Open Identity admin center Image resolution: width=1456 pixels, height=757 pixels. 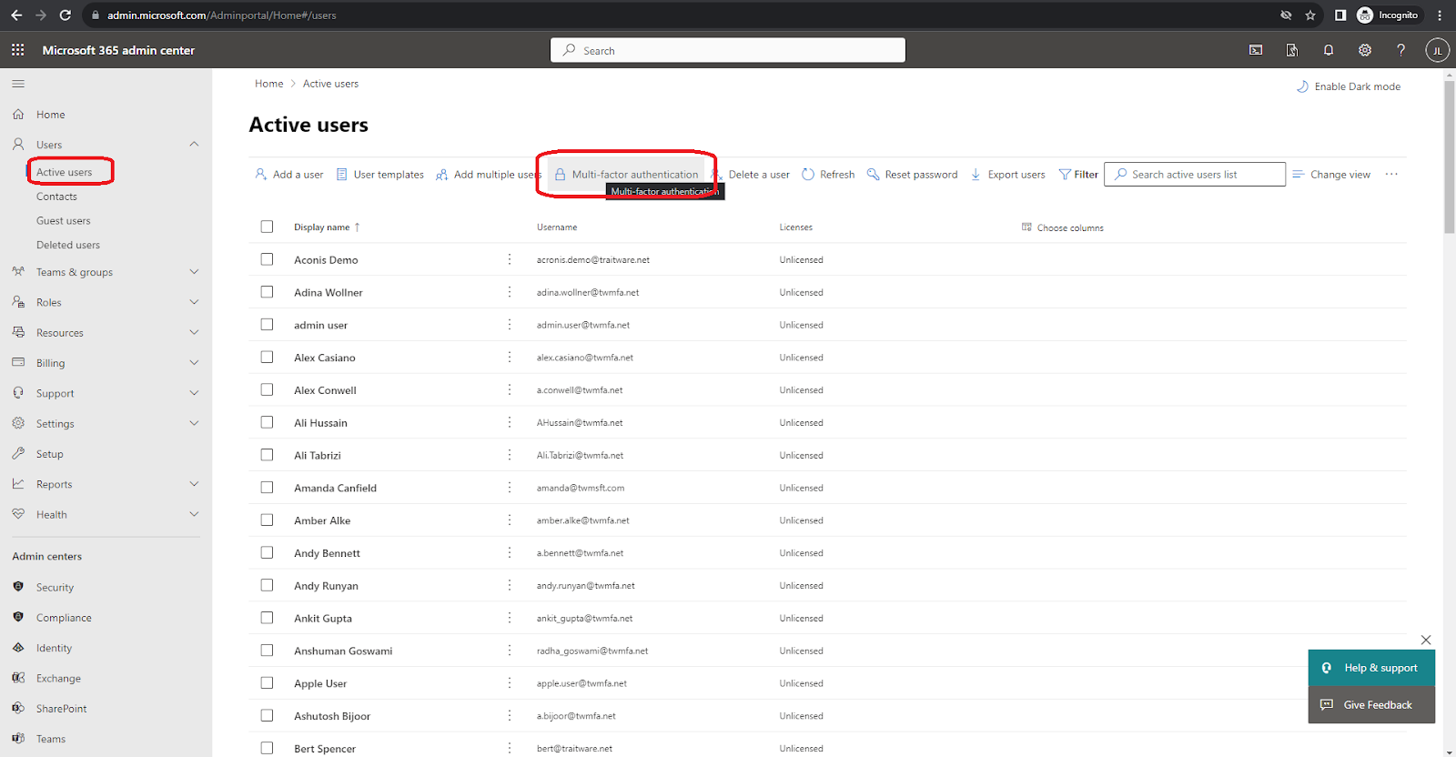(x=54, y=649)
